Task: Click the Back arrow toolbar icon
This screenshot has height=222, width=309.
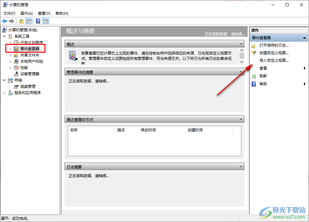Action: click(x=4, y=21)
